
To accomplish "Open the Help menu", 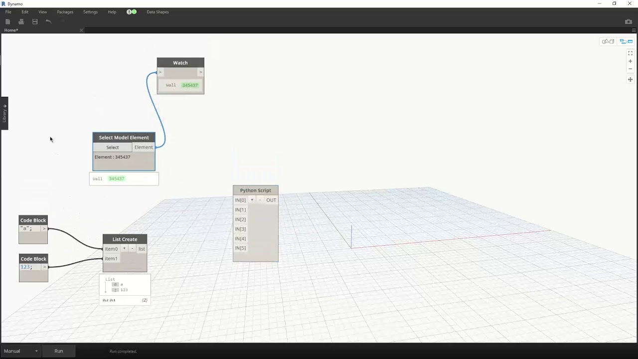I will pyautogui.click(x=112, y=12).
